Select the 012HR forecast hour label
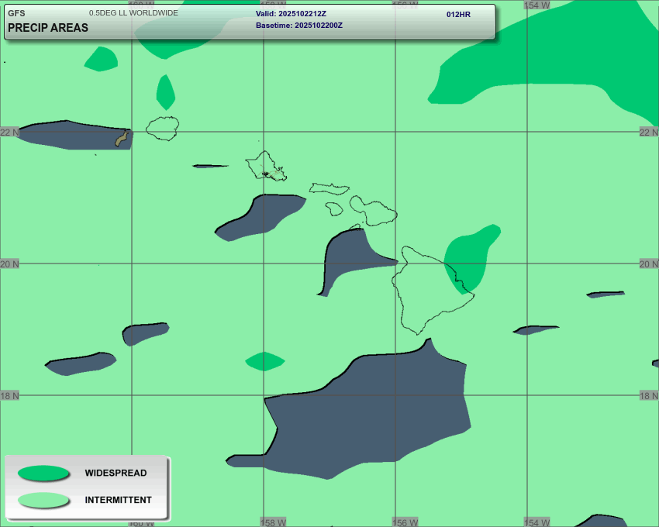Image resolution: width=659 pixels, height=527 pixels. point(458,14)
